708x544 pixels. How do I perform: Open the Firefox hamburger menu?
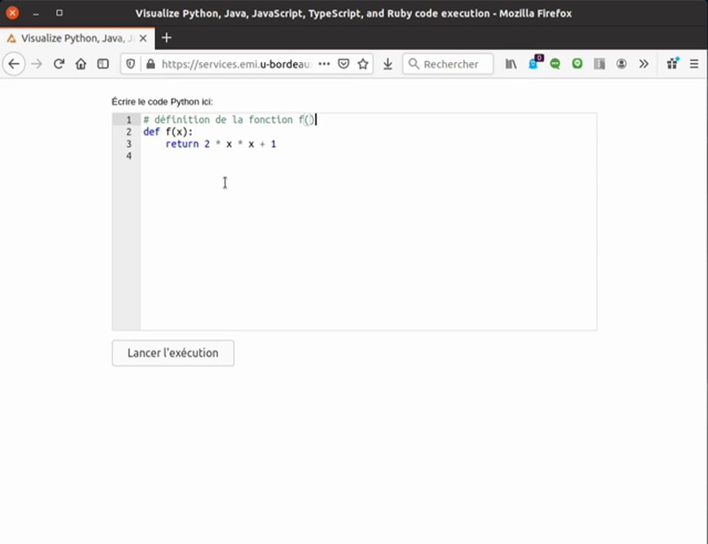694,64
